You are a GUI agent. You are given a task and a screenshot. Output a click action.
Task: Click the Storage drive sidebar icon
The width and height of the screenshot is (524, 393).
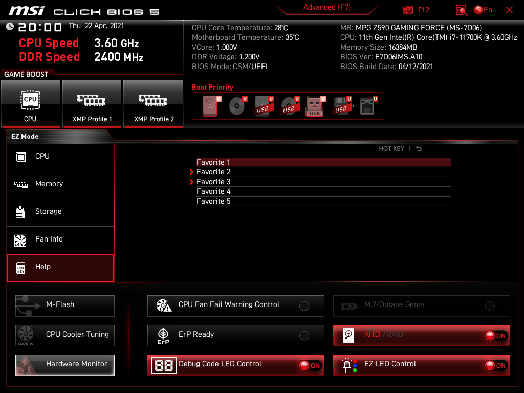20,212
